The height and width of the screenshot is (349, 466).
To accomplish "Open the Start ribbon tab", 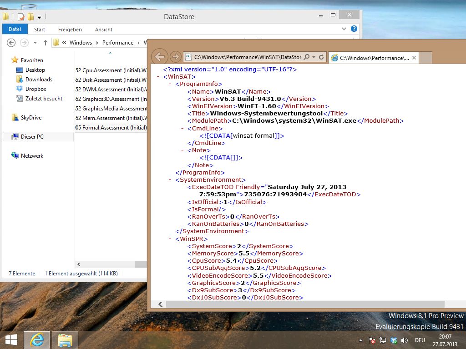I will tap(40, 30).
